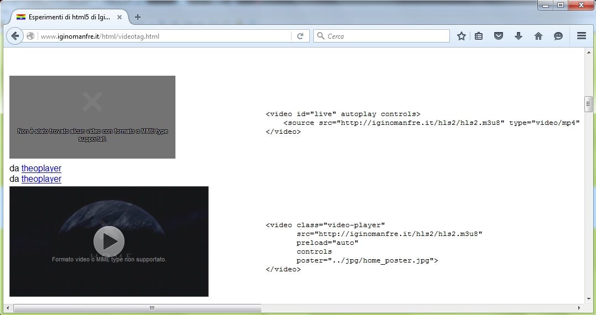Go back with the browser back arrow
The image size is (596, 315).
click(x=15, y=36)
